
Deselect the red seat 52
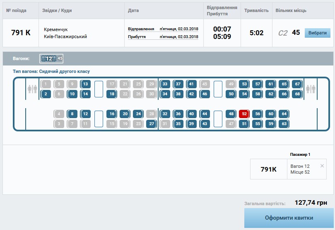[x=244, y=114]
